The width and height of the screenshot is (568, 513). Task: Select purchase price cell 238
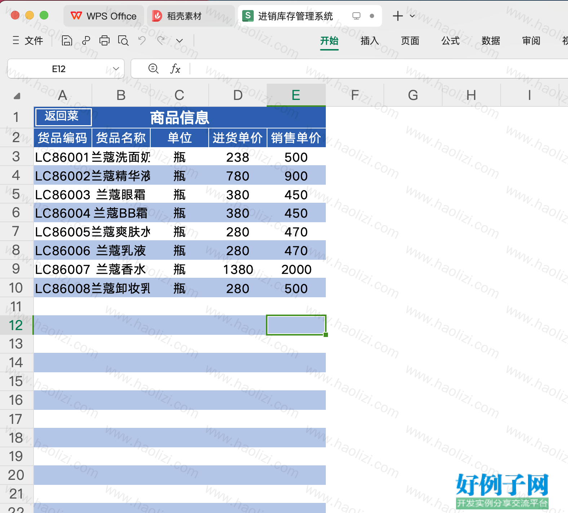coord(238,157)
